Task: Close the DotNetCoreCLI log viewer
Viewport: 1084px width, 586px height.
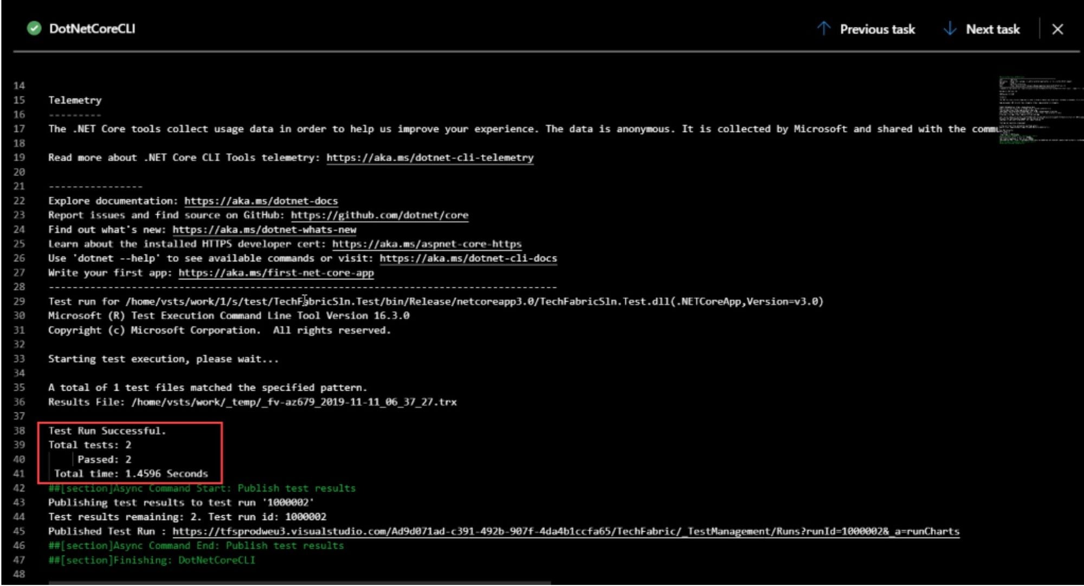Action: coord(1058,29)
